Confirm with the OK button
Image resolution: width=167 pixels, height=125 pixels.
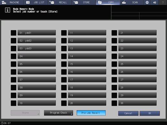coord(150,113)
